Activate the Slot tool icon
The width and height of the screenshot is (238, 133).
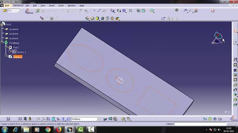[x=235, y=90]
